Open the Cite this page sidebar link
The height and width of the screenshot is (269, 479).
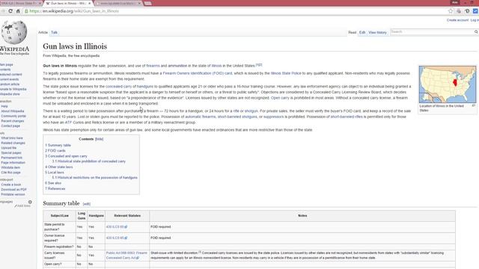(x=10, y=173)
